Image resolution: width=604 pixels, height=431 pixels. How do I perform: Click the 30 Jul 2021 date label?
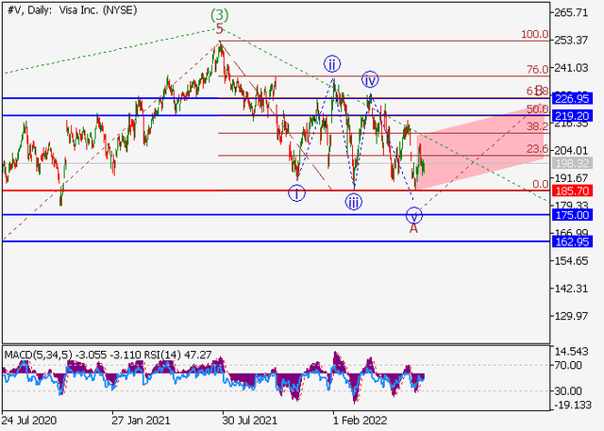click(249, 421)
